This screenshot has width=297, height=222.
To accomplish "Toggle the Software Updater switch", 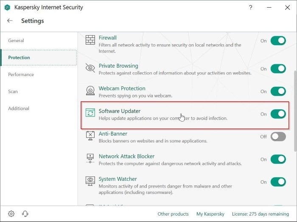I will click(278, 114).
